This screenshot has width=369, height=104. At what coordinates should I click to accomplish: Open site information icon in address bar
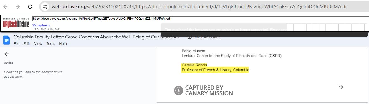click(45, 7)
